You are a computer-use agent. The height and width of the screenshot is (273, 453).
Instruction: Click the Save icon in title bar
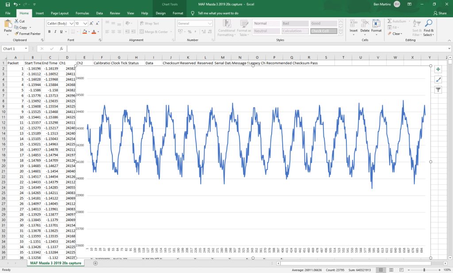point(8,4)
